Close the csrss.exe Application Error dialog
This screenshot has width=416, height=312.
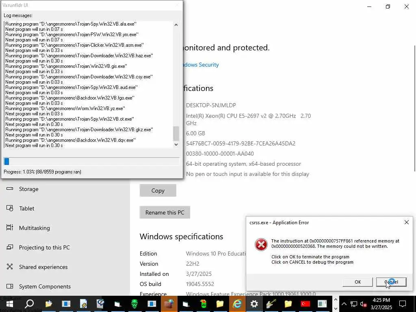point(406,222)
